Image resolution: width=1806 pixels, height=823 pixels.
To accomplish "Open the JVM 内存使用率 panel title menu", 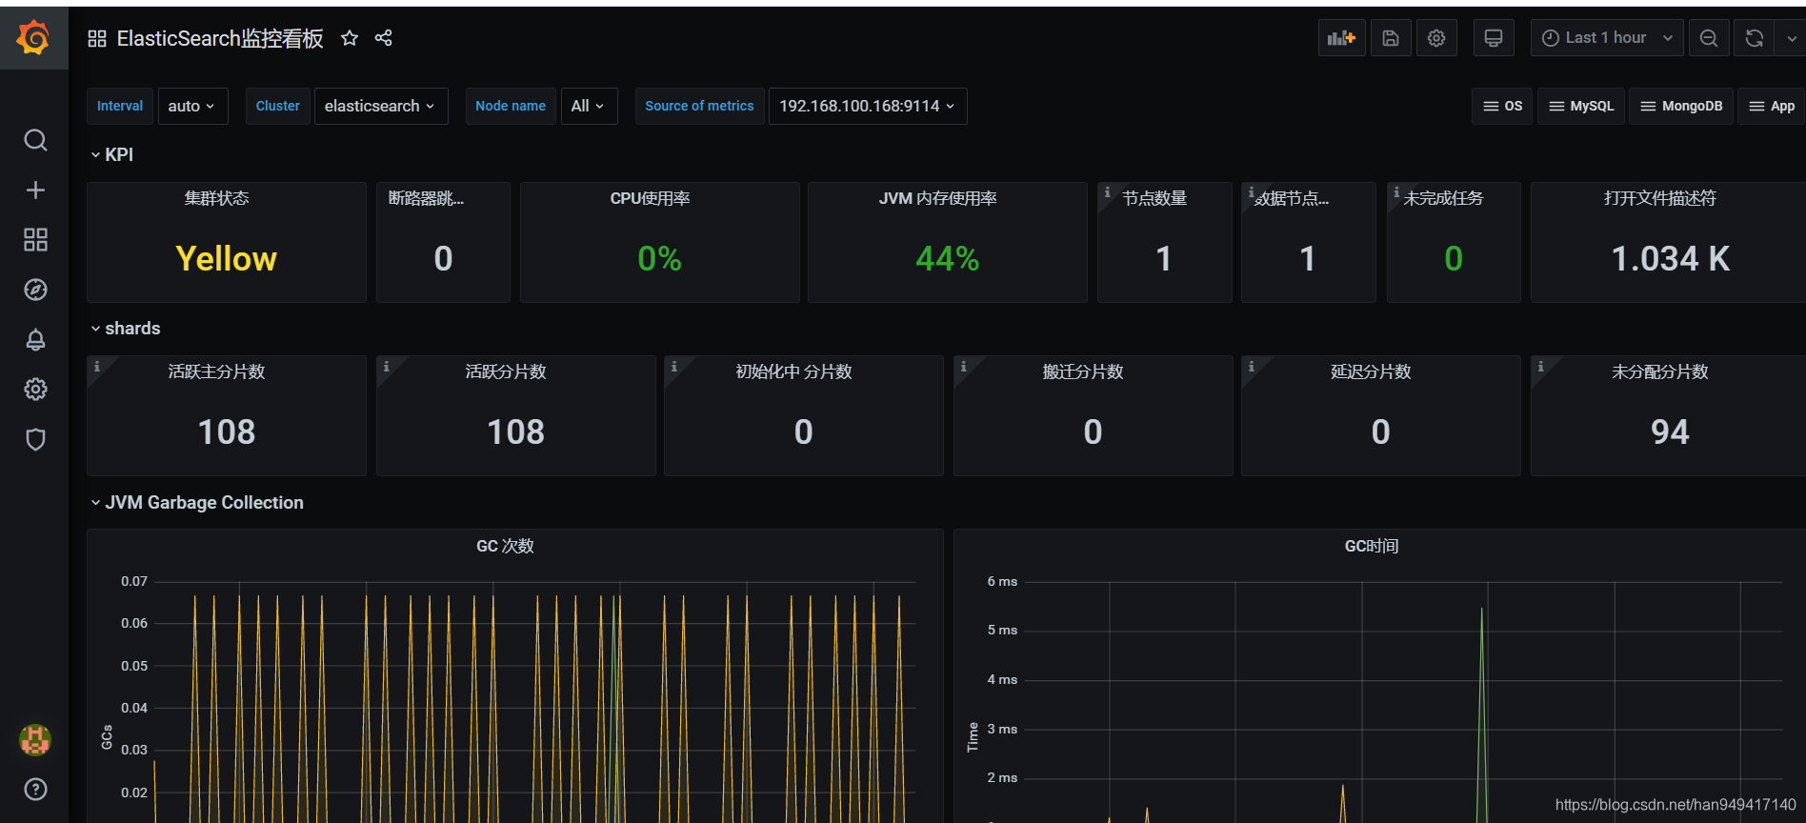I will [x=938, y=198].
